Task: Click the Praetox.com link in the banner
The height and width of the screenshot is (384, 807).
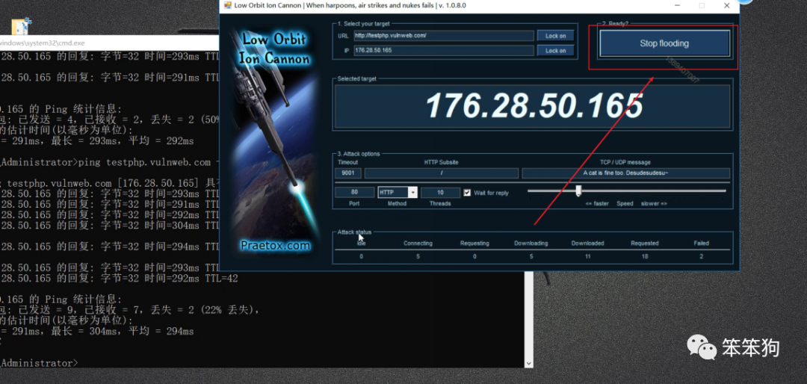Action: [x=275, y=246]
